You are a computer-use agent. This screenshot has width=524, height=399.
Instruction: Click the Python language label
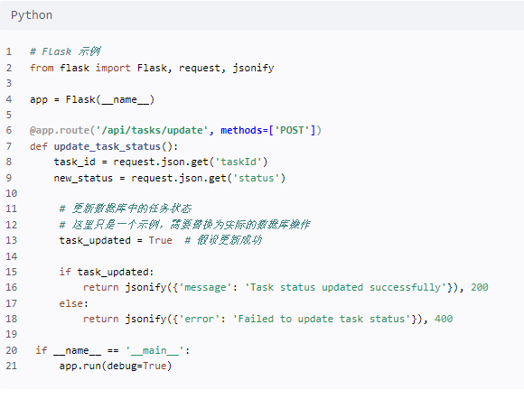coord(32,15)
